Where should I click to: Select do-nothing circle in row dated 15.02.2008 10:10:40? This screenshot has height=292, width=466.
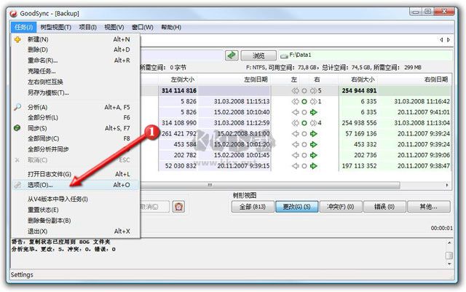point(304,112)
